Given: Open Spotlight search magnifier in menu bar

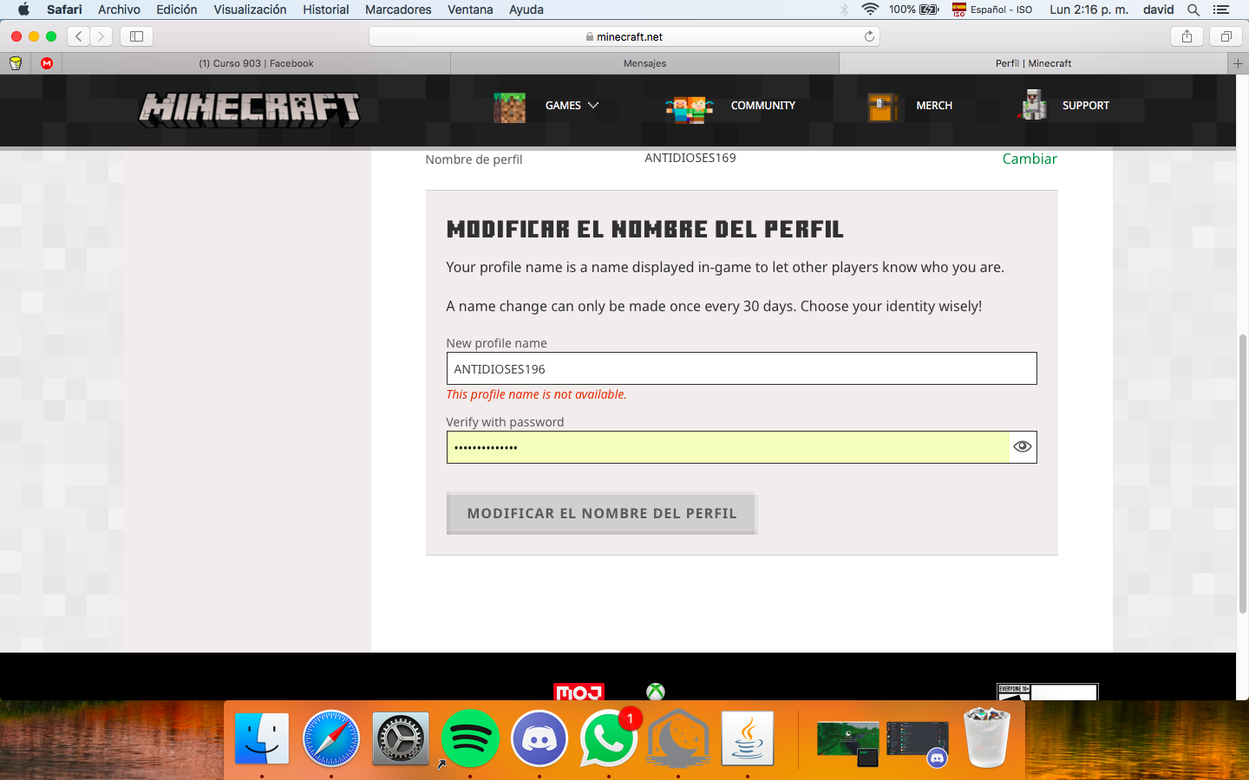Looking at the screenshot, I should point(1193,10).
